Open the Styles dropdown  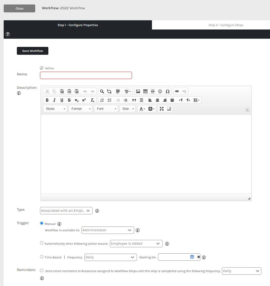[55, 109]
